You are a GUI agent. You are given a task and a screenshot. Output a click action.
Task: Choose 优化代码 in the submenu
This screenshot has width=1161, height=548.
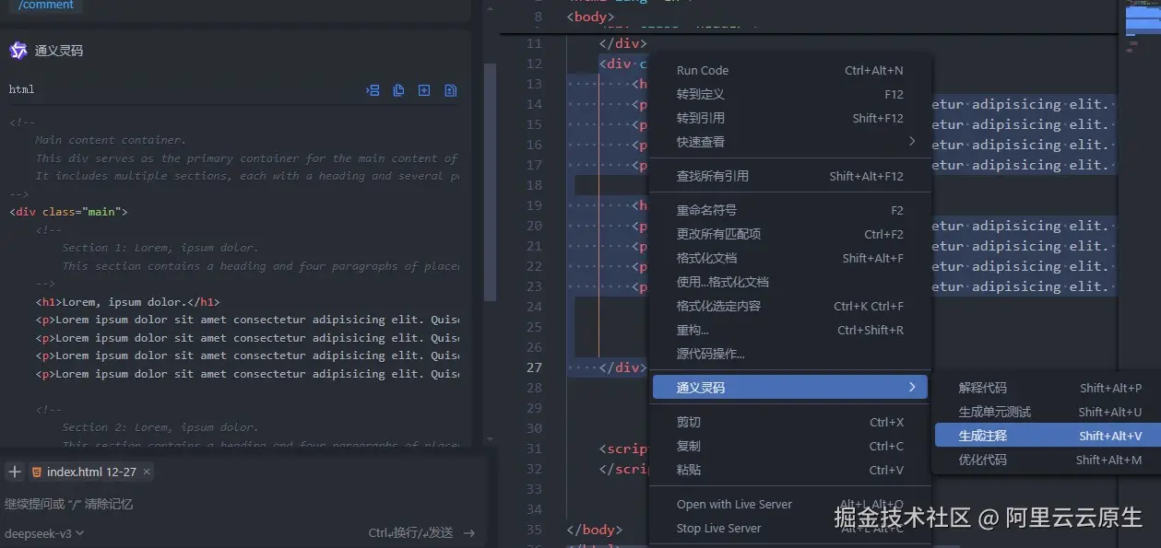coord(1048,460)
